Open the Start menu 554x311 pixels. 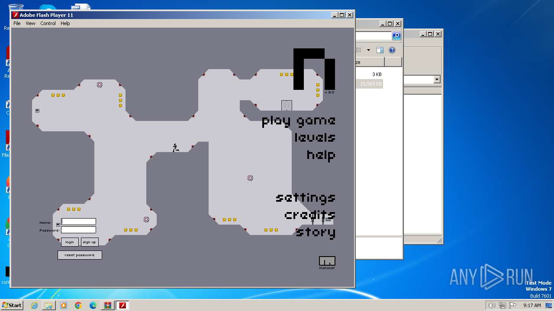pyautogui.click(x=12, y=305)
